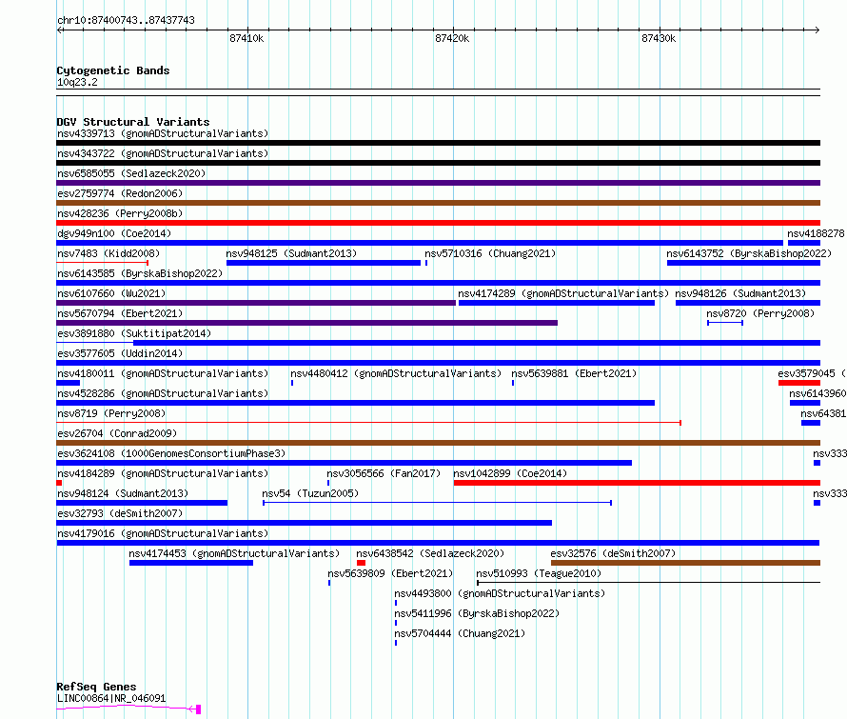The height and width of the screenshot is (719, 847).
Task: Select the 10q23.2 band label
Action: (77, 82)
